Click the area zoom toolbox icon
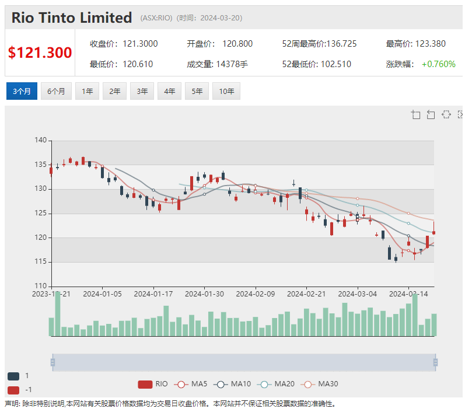This screenshot has height=419, width=472. 416,115
